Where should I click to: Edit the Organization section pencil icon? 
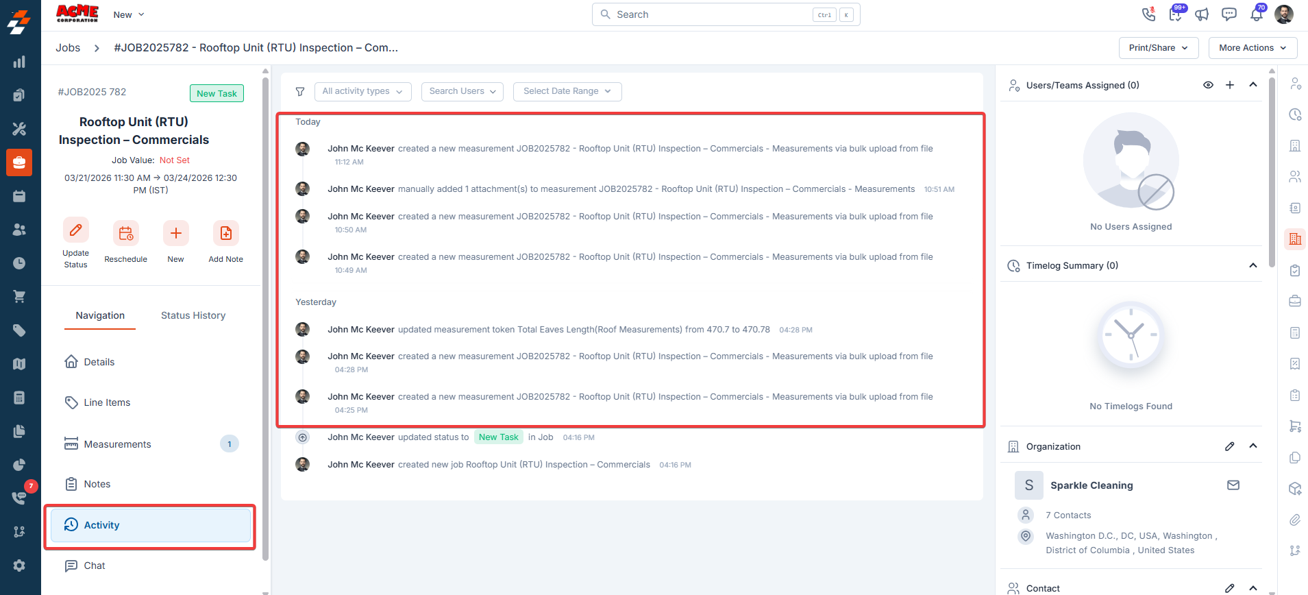tap(1230, 446)
